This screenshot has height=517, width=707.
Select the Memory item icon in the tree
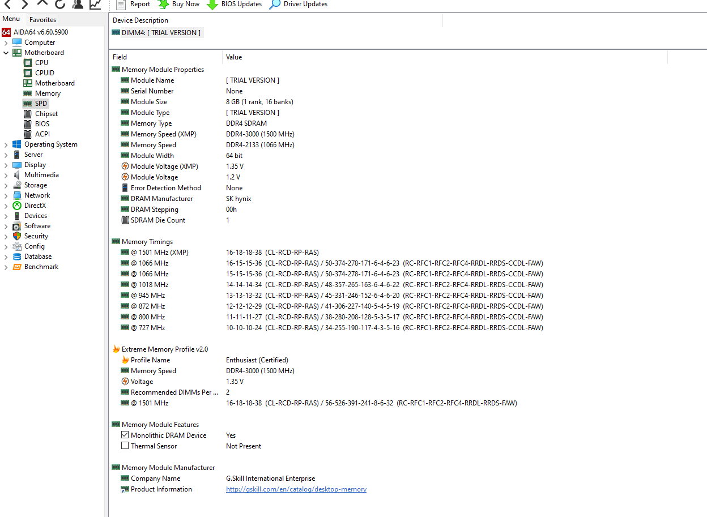[x=28, y=93]
